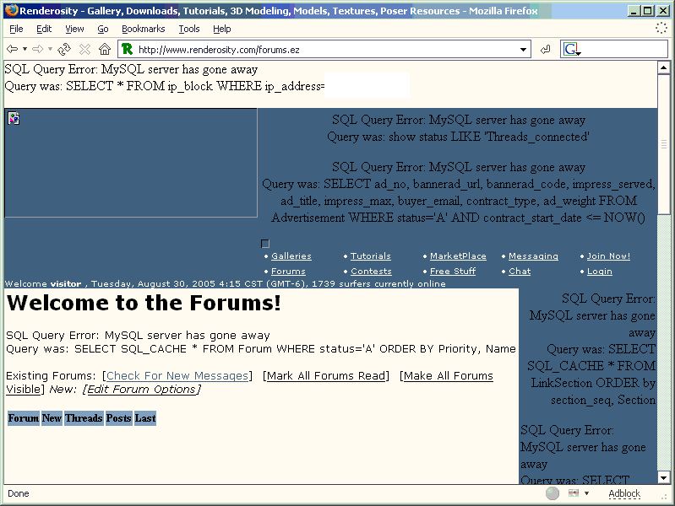This screenshot has height=506, width=675.
Task: Click the Join Now! link
Action: click(x=609, y=256)
